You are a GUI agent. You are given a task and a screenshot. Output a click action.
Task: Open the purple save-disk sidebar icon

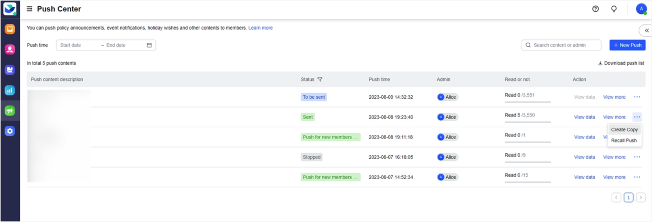10,70
